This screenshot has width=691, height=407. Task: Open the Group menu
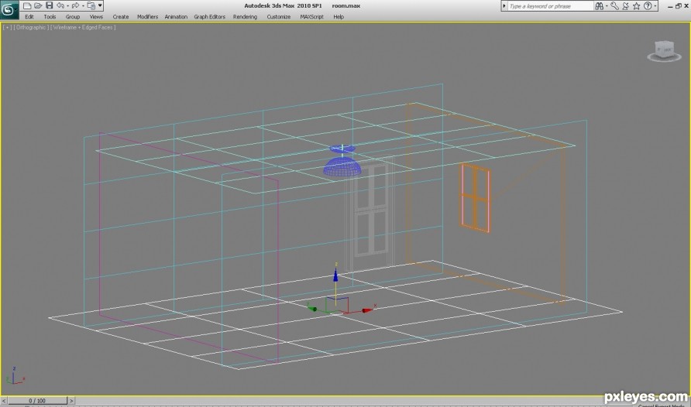click(x=73, y=17)
